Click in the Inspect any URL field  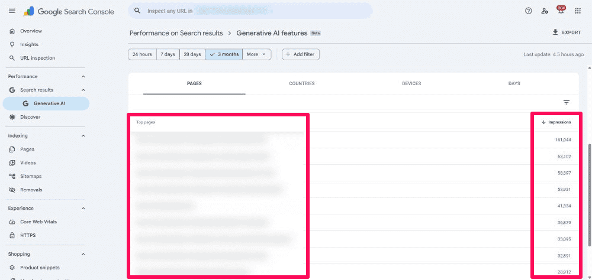tap(250, 11)
